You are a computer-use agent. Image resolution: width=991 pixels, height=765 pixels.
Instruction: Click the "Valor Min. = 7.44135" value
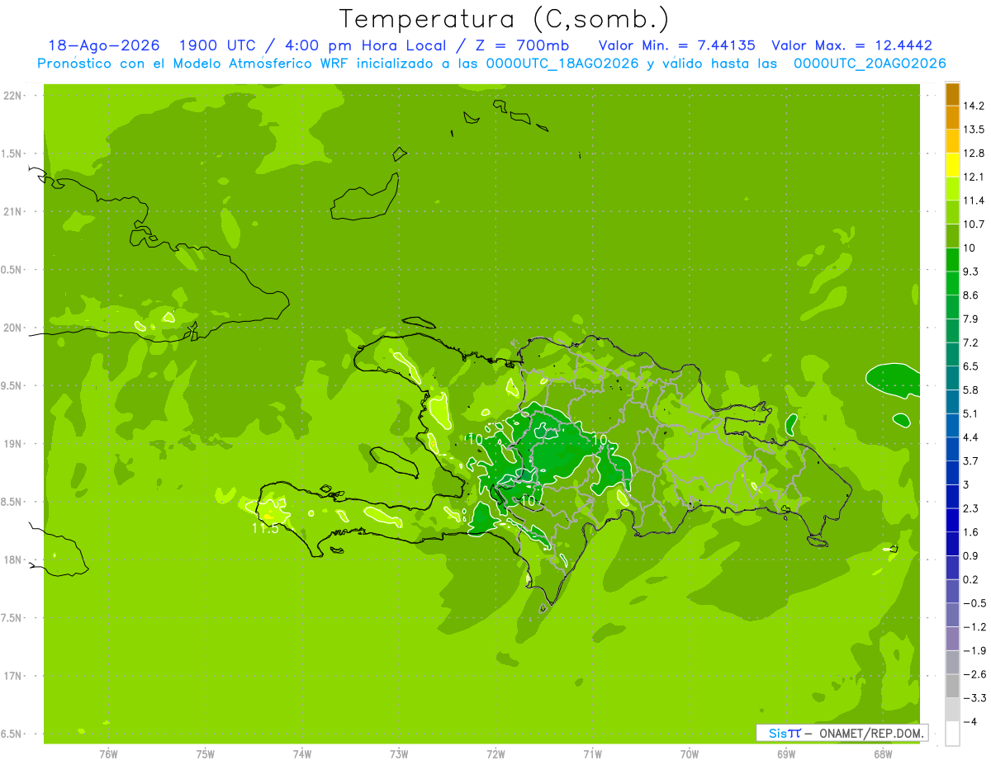(x=676, y=46)
